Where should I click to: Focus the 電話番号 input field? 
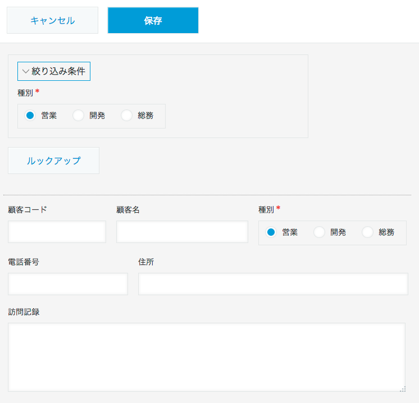point(68,284)
